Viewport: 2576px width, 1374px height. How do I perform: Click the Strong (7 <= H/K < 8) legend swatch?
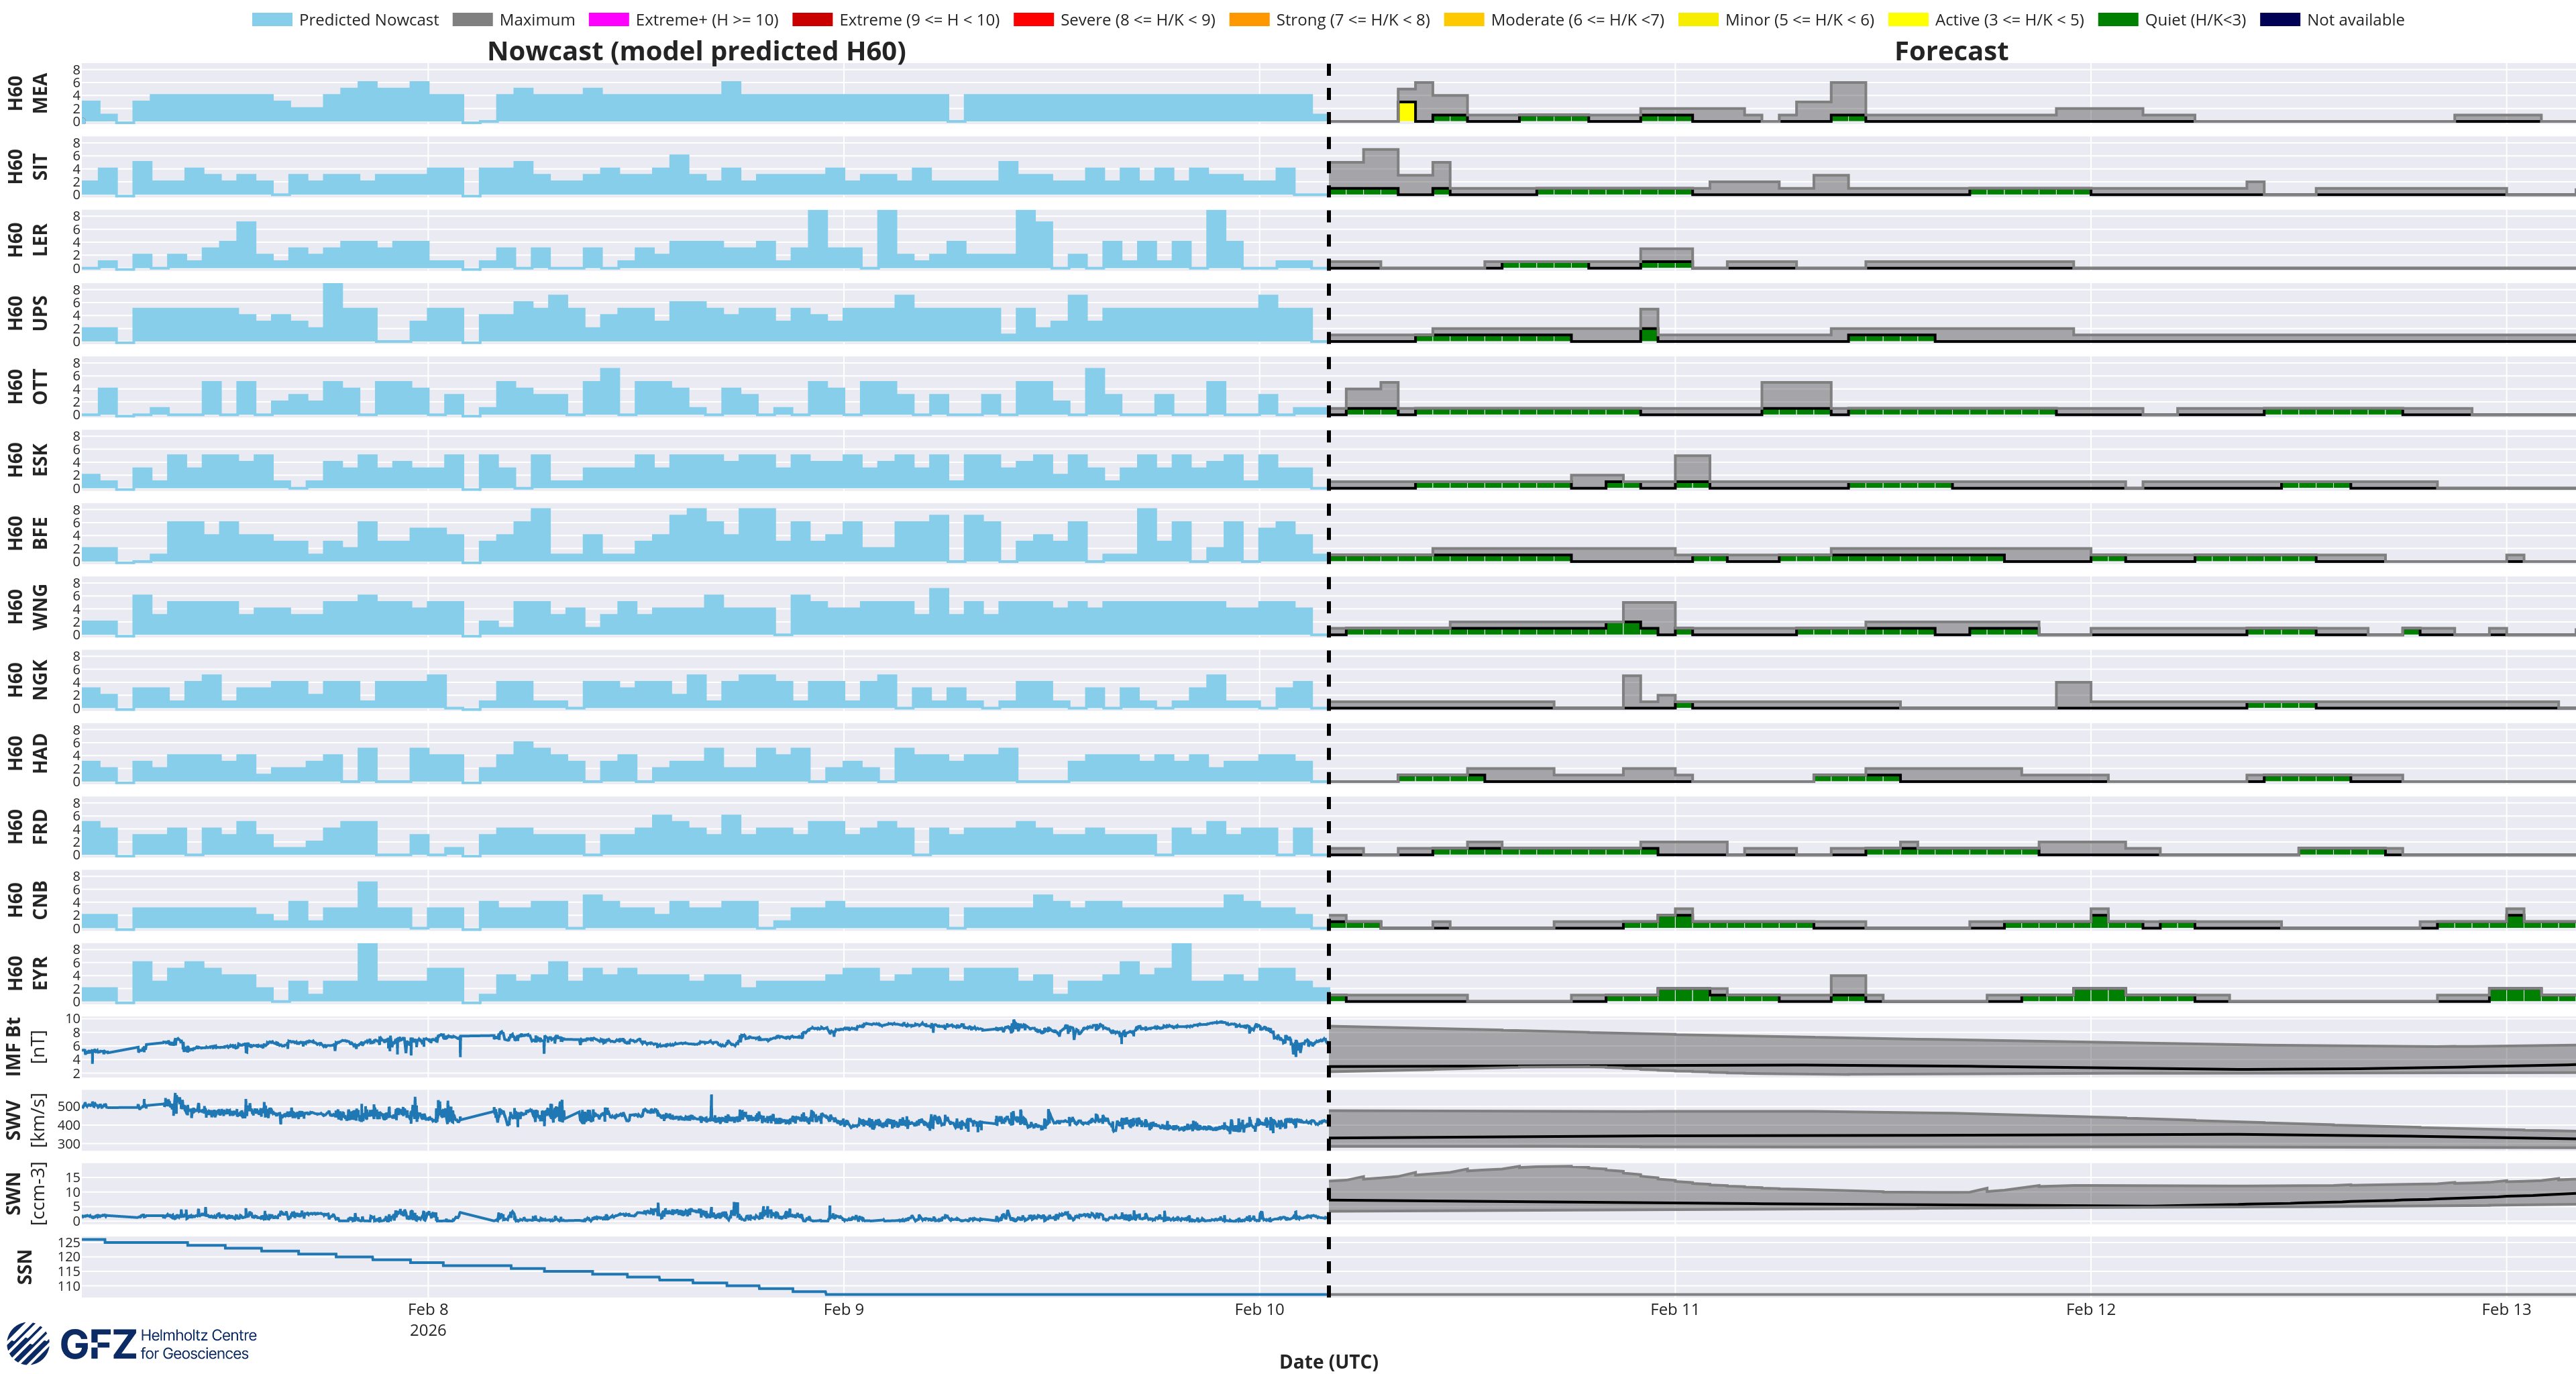(x=1249, y=20)
